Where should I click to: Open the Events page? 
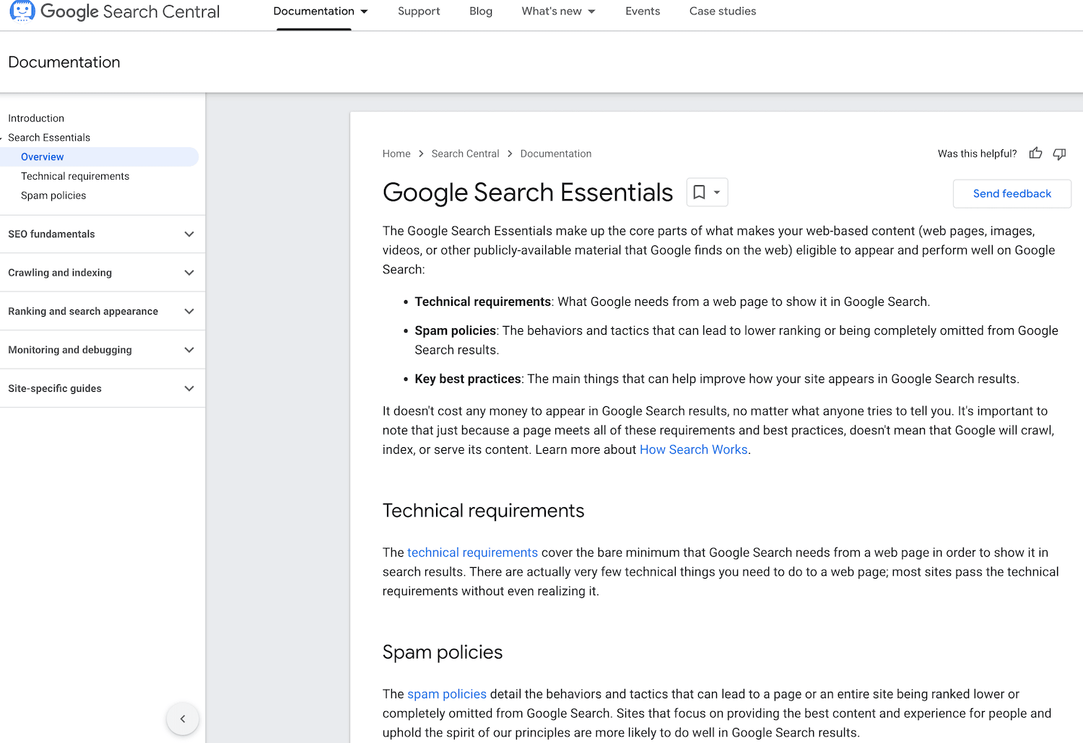tap(643, 12)
